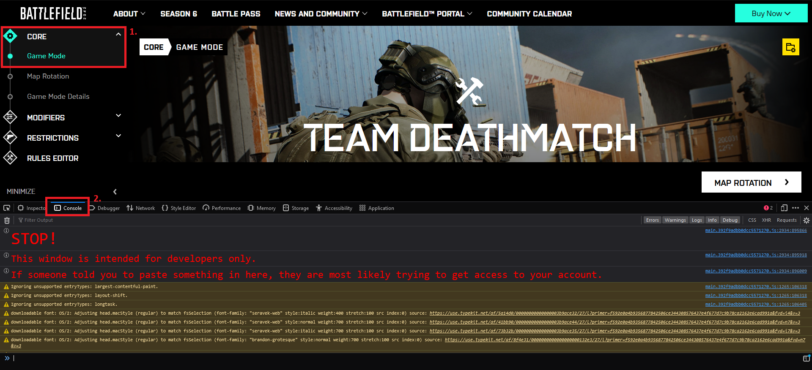Enable the XHR filter toggle
The width and height of the screenshot is (812, 370).
(x=766, y=220)
